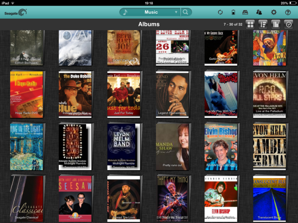Open settings gear icon
The width and height of the screenshot is (298, 223).
click(274, 12)
